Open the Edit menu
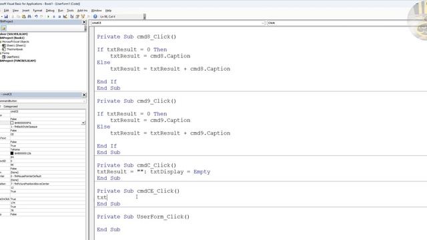The image size is (427, 240). pos(6,11)
